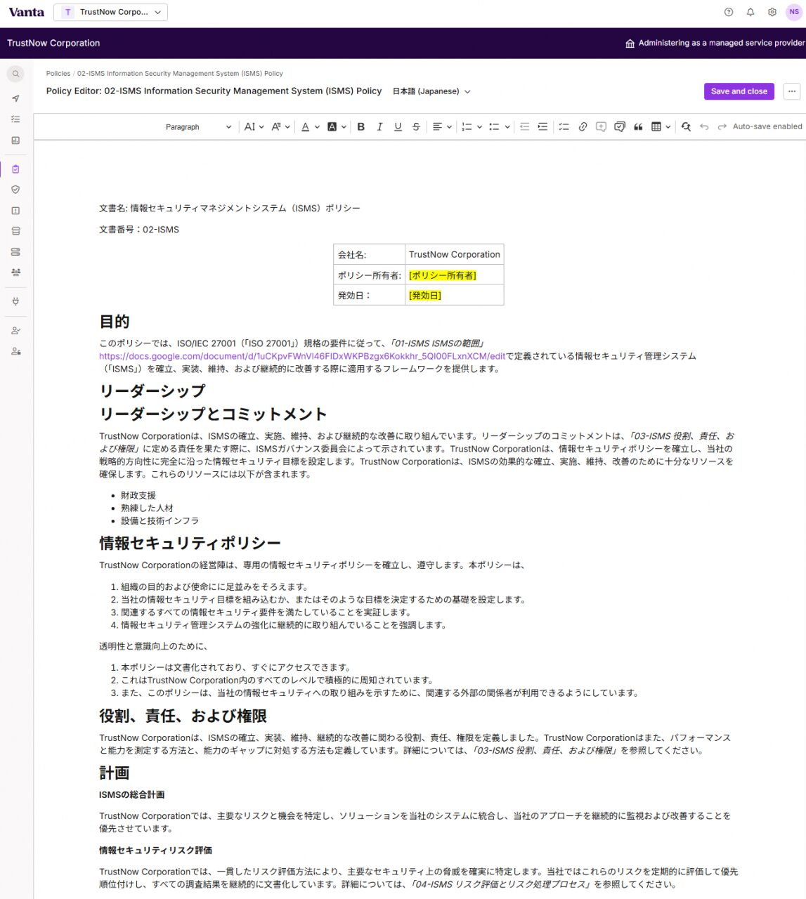This screenshot has width=806, height=899.
Task: Insert a to-do checklist
Action: click(x=564, y=127)
